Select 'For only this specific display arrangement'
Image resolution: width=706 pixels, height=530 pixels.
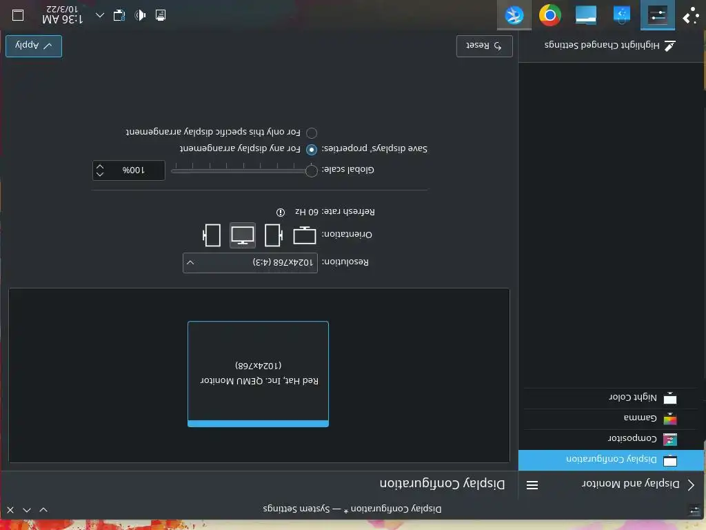click(312, 133)
